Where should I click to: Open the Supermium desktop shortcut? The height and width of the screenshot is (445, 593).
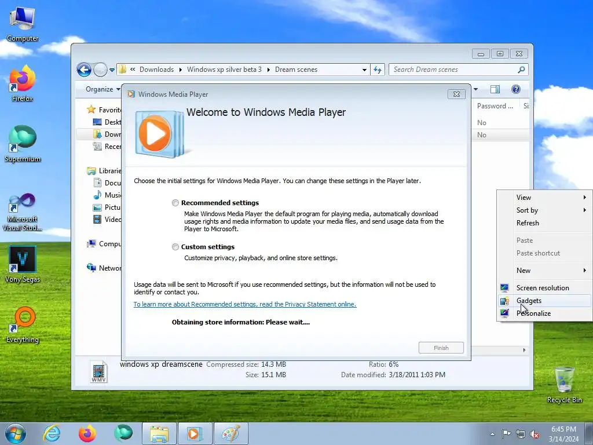(23, 144)
